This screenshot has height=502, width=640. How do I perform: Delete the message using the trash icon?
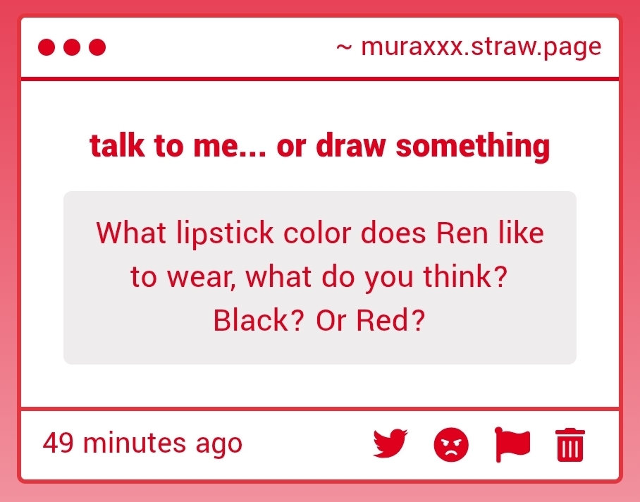(571, 445)
